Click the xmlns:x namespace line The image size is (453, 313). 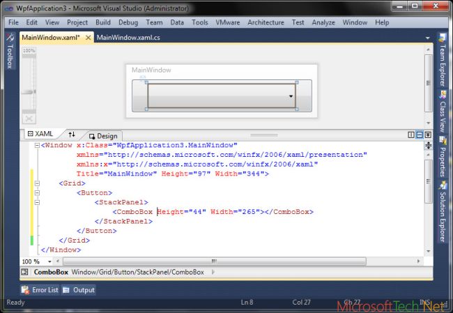pos(197,164)
